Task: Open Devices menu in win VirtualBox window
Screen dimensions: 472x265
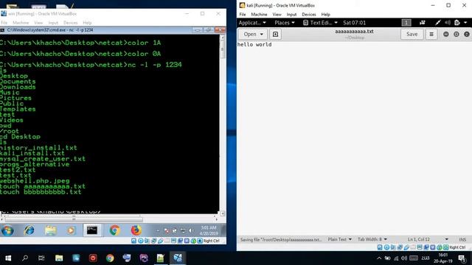Action: pos(71,23)
